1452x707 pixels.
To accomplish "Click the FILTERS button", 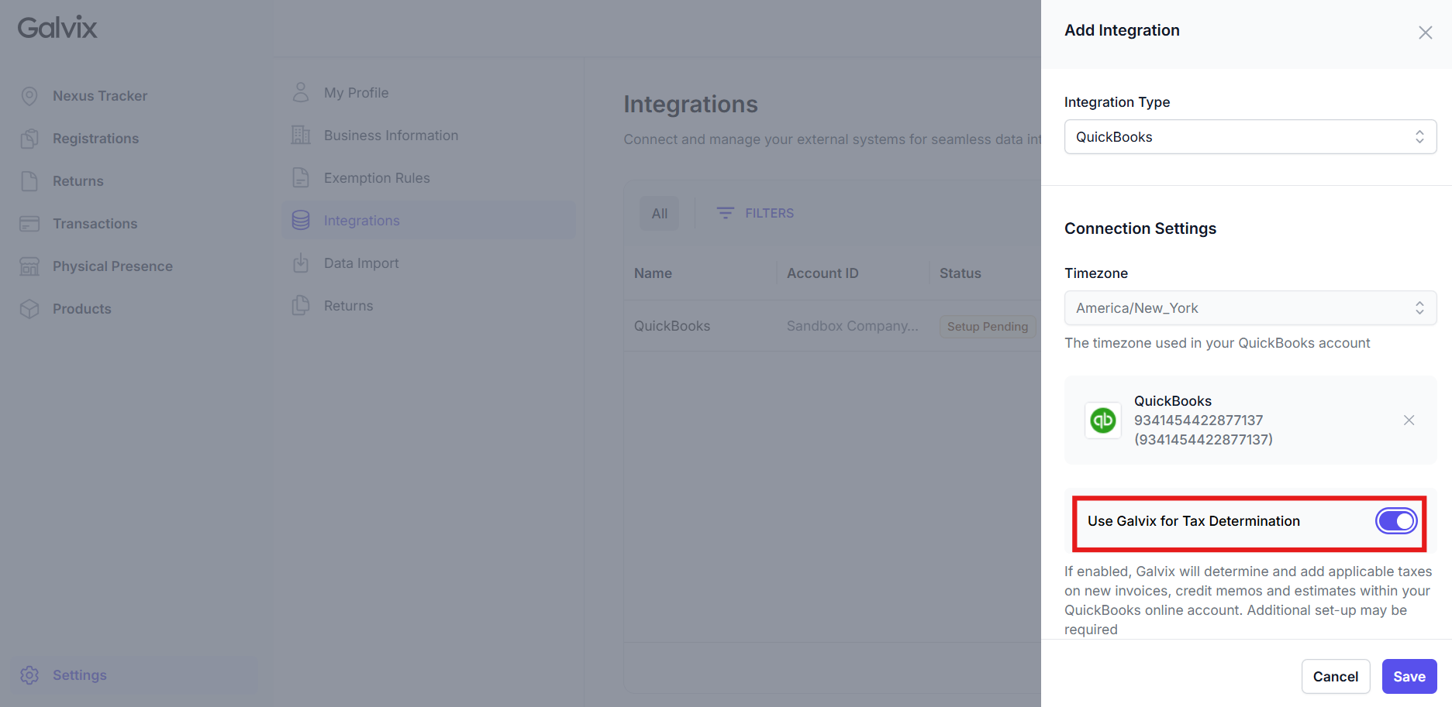I will point(755,213).
